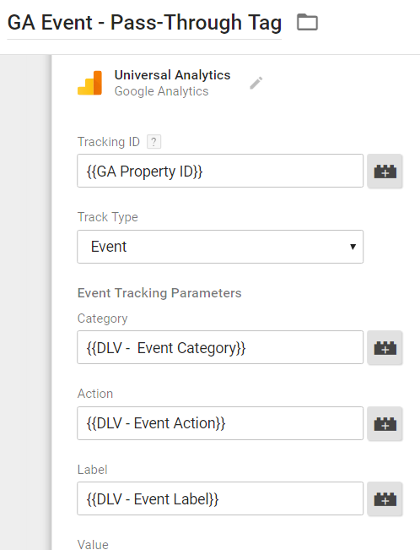Image resolution: width=420 pixels, height=550 pixels.
Task: Click the gray left margin to close panel
Action: (x=25, y=302)
